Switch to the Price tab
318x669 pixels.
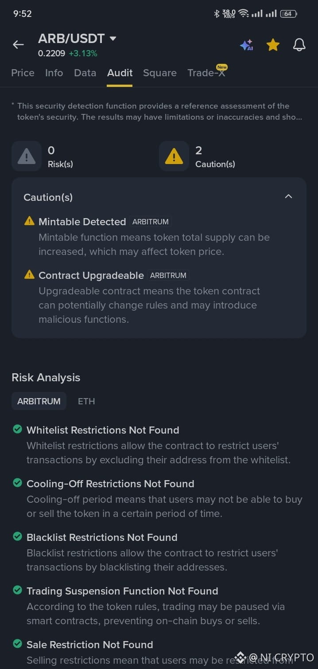click(23, 73)
